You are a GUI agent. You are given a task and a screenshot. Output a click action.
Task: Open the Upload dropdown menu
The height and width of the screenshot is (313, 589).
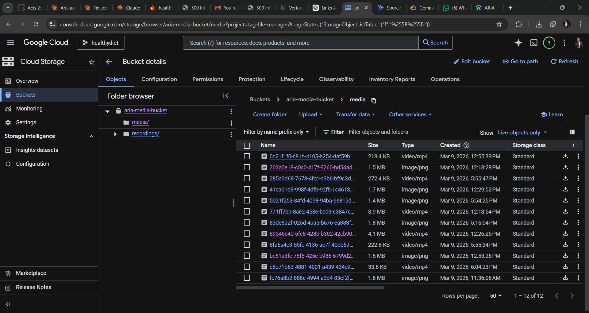pyautogui.click(x=310, y=114)
